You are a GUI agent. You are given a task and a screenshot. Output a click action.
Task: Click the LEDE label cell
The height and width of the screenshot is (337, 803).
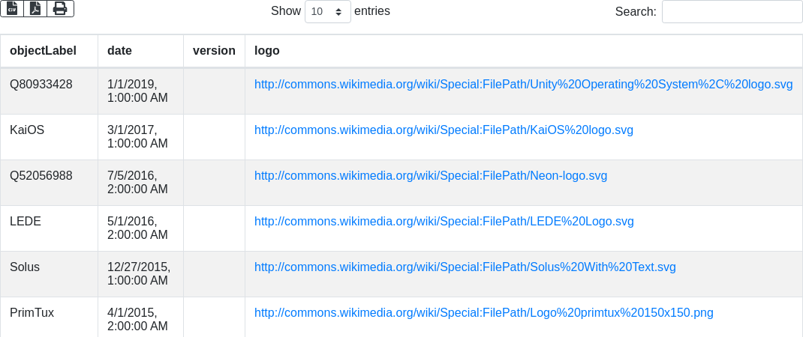pyautogui.click(x=26, y=222)
